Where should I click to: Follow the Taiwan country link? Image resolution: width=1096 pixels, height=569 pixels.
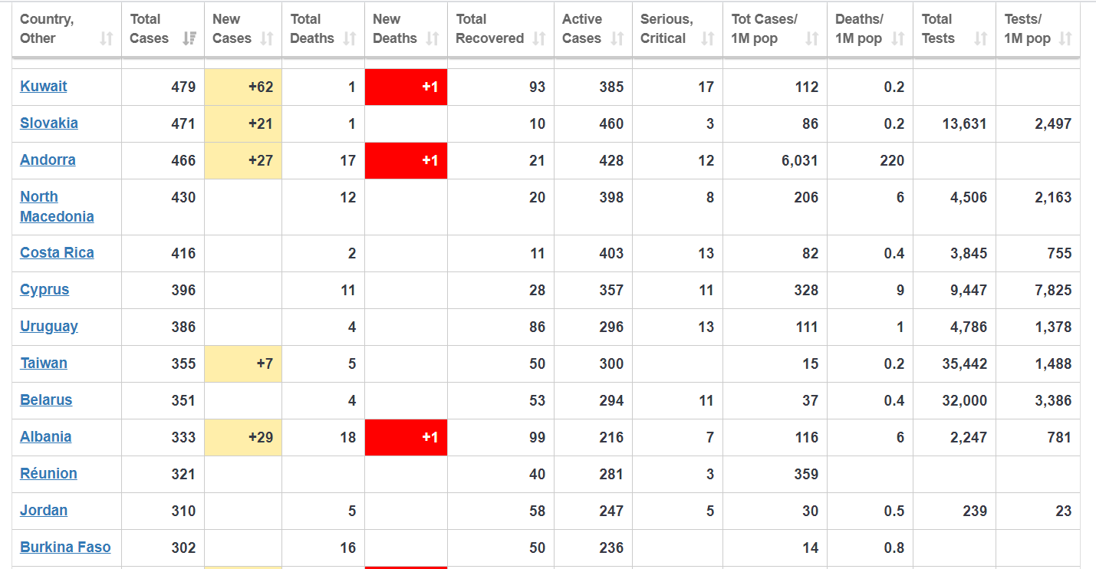44,363
